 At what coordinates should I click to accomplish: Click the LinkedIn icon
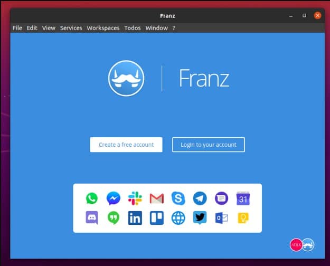(x=135, y=218)
